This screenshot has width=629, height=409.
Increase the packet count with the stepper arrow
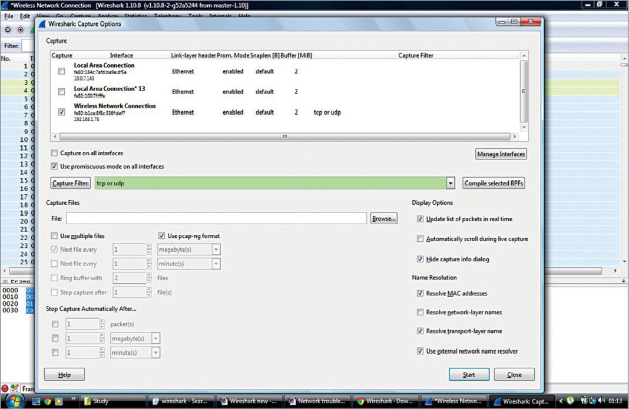point(101,321)
